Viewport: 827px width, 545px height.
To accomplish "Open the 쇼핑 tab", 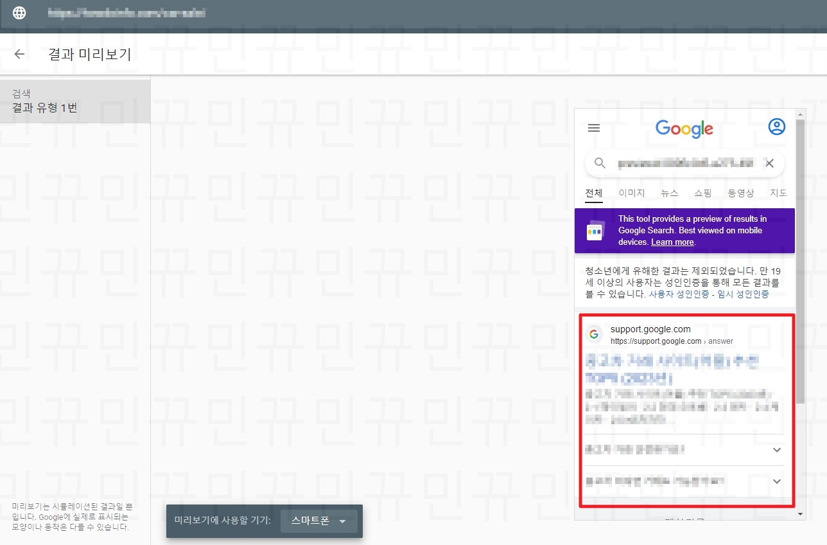I will 703,193.
